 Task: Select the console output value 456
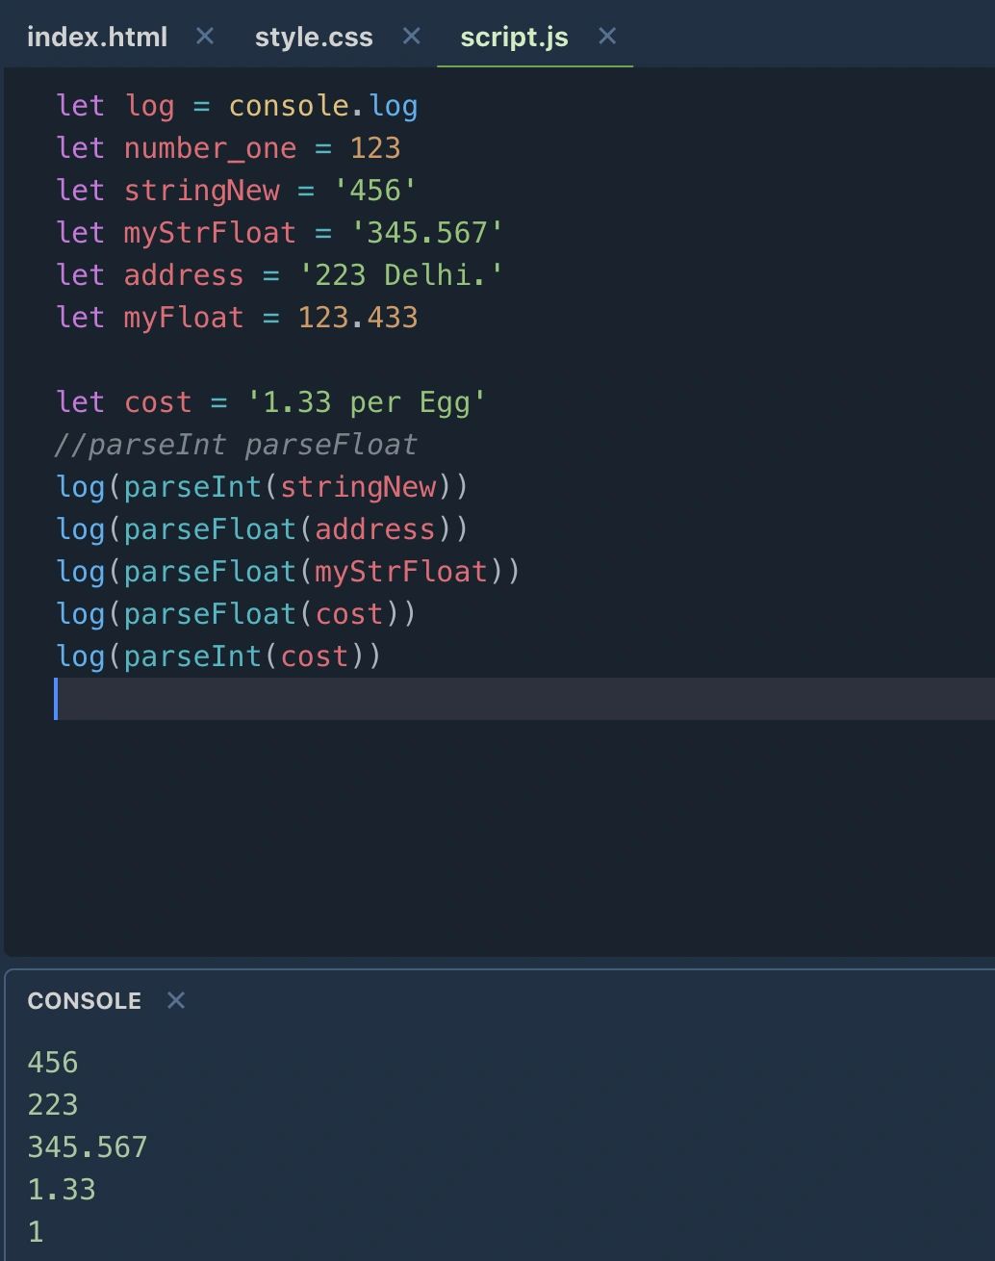tap(52, 1062)
